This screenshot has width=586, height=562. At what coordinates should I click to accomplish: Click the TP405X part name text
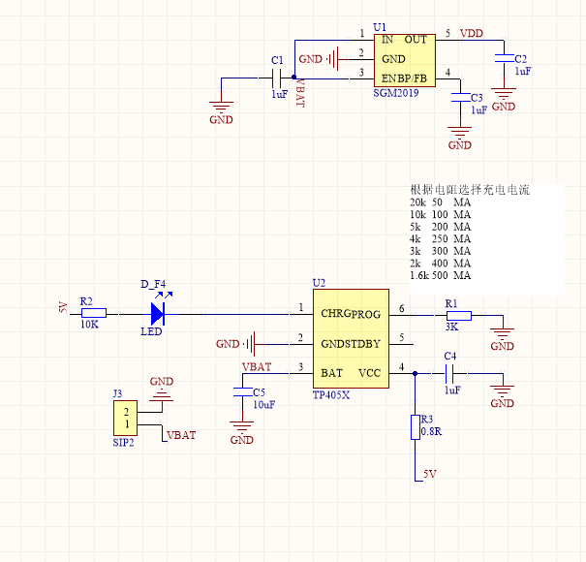coord(331,395)
